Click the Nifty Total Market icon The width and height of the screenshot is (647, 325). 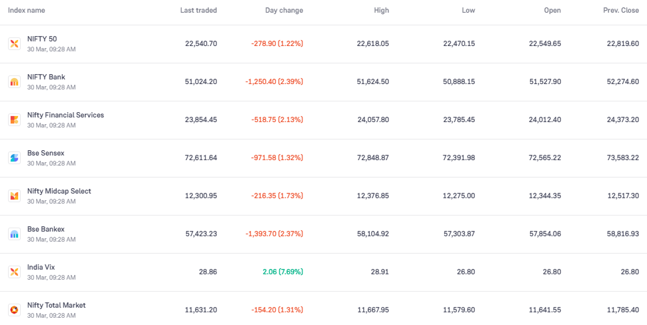pos(14,310)
